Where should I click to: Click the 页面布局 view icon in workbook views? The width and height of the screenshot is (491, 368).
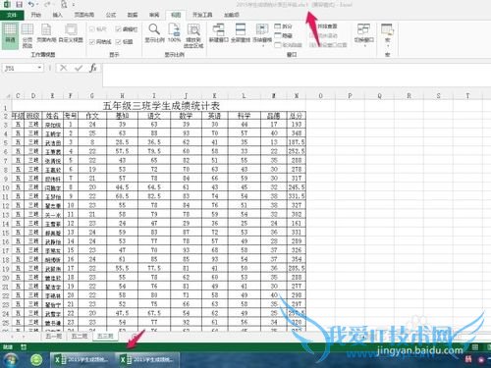click(x=46, y=33)
